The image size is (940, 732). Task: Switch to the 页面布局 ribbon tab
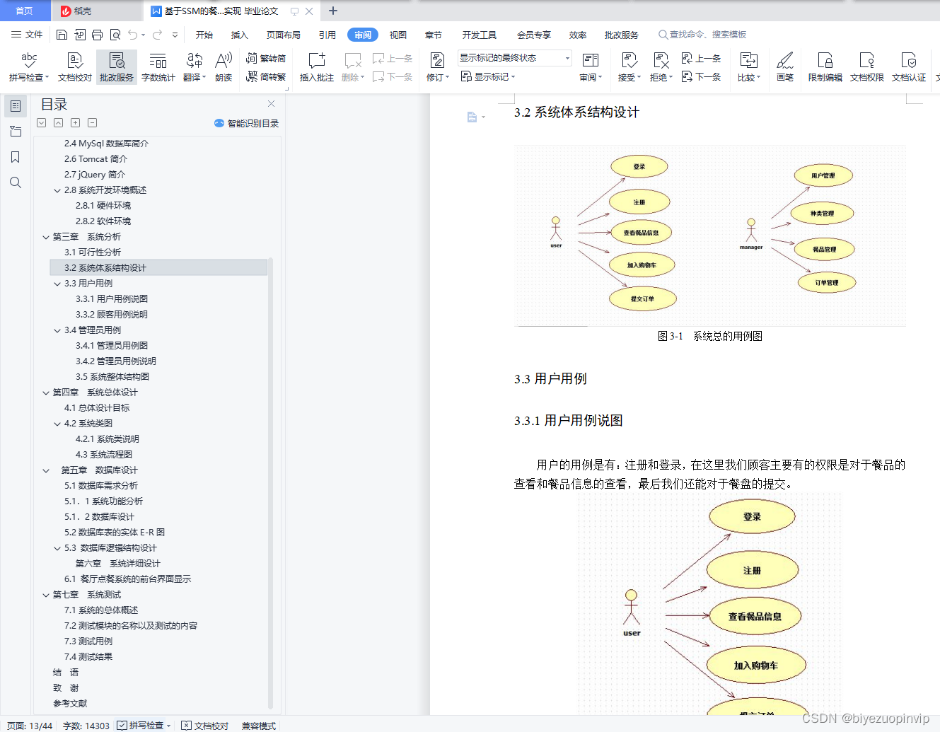[x=284, y=35]
